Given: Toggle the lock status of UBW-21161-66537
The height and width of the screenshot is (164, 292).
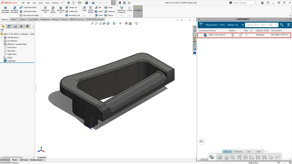Looking at the screenshot, I should click(241, 35).
